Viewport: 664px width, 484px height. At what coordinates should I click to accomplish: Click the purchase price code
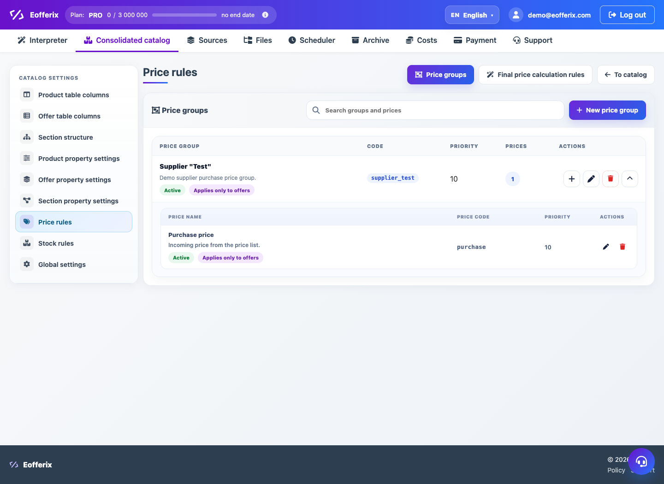(x=471, y=247)
